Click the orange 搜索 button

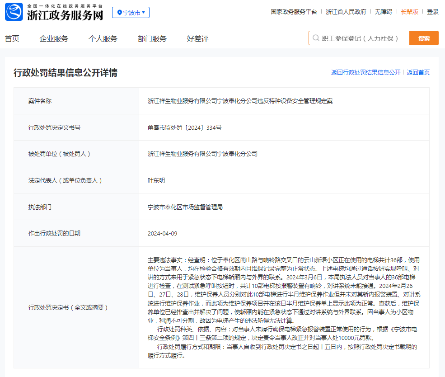coord(424,38)
